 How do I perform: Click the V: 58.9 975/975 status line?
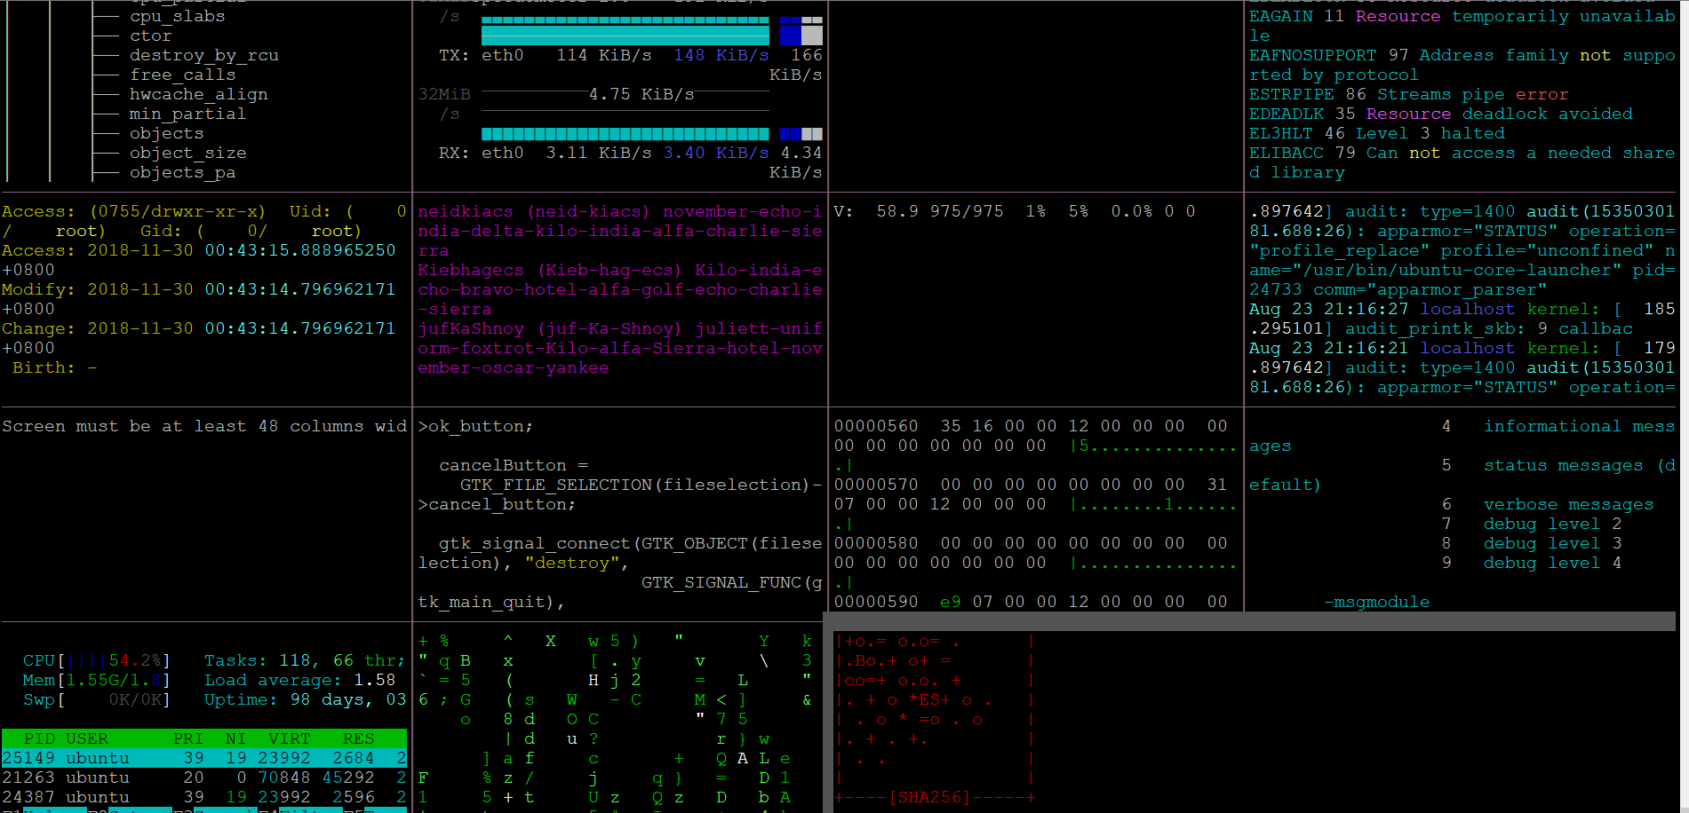pos(1014,211)
